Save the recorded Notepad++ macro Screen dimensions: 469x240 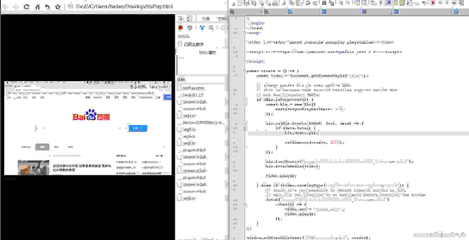point(462,3)
